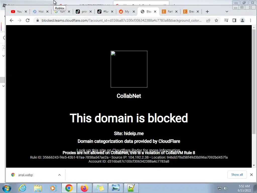Image resolution: width=257 pixels, height=193 pixels.
Task: Open the taskbar clock and date
Action: tap(244, 188)
